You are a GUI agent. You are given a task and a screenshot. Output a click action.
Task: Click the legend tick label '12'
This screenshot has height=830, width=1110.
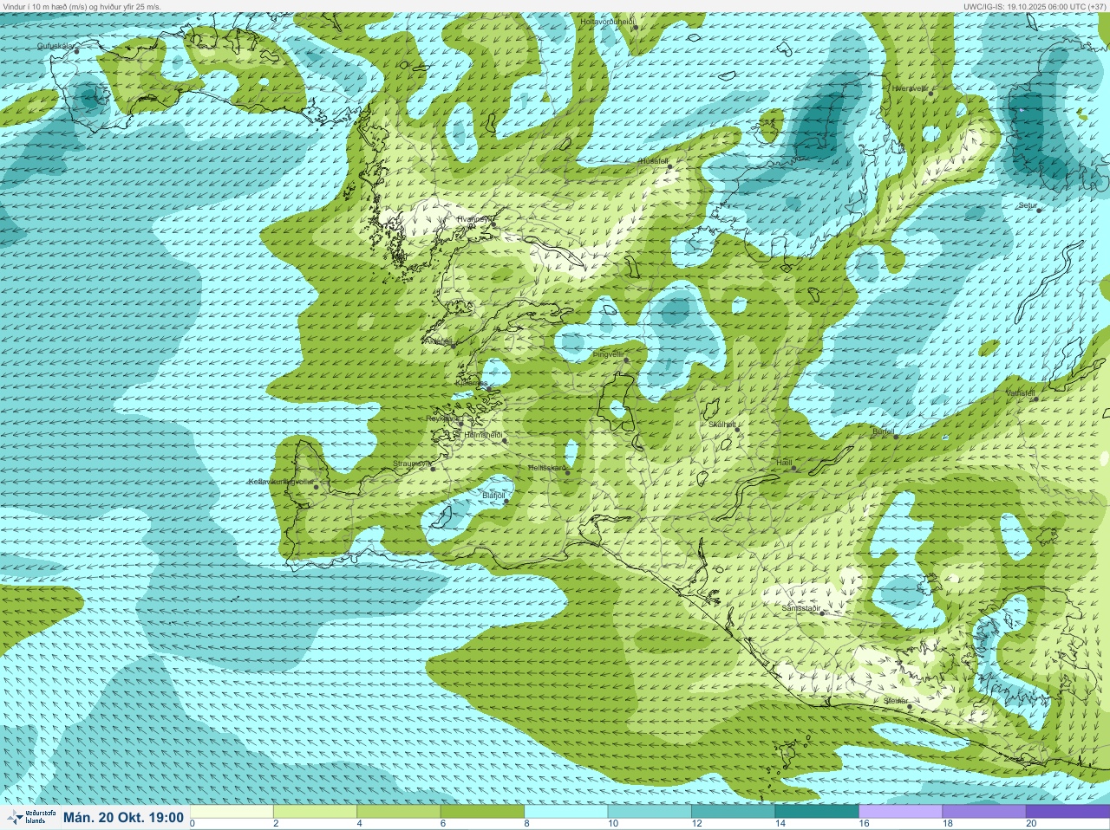(x=696, y=824)
